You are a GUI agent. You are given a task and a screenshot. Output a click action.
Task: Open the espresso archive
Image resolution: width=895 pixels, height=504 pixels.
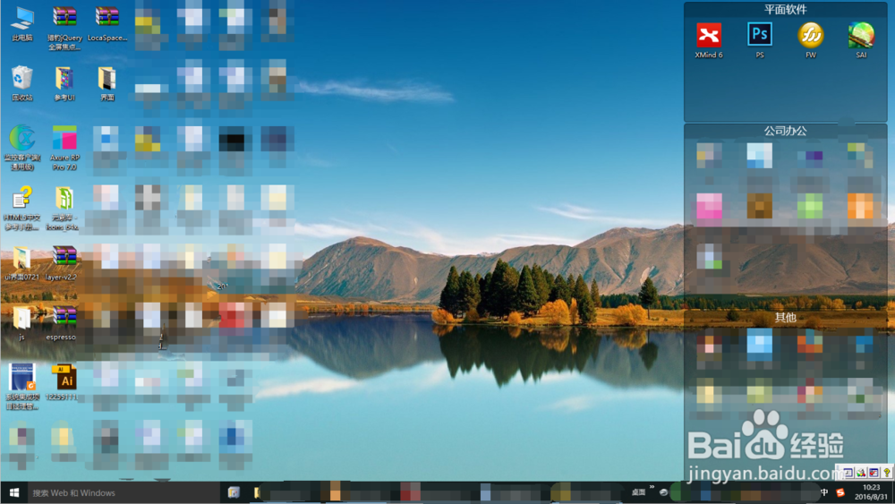pyautogui.click(x=63, y=323)
